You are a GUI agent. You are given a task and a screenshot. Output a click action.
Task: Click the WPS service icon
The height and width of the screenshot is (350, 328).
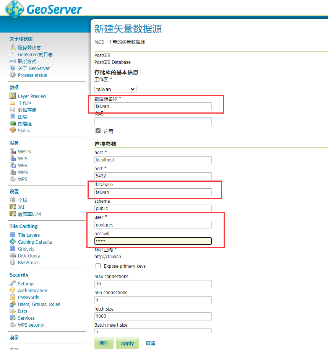pos(13,179)
